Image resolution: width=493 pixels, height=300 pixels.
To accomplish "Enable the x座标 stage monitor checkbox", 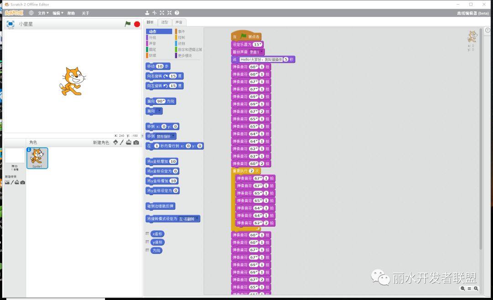I will (x=147, y=234).
